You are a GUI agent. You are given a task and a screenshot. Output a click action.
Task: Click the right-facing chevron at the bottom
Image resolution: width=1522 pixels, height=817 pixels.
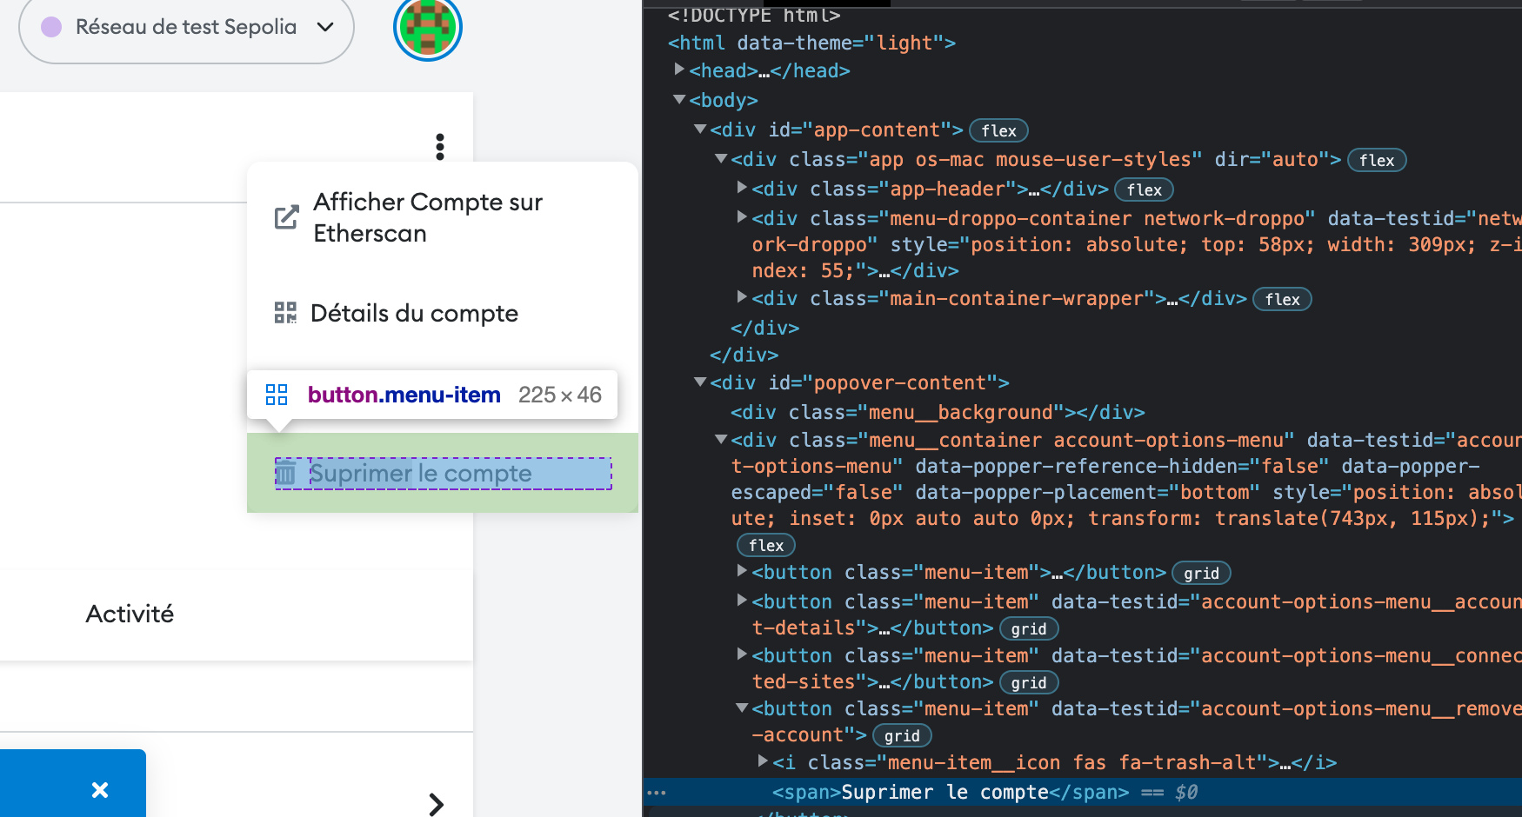coord(436,805)
